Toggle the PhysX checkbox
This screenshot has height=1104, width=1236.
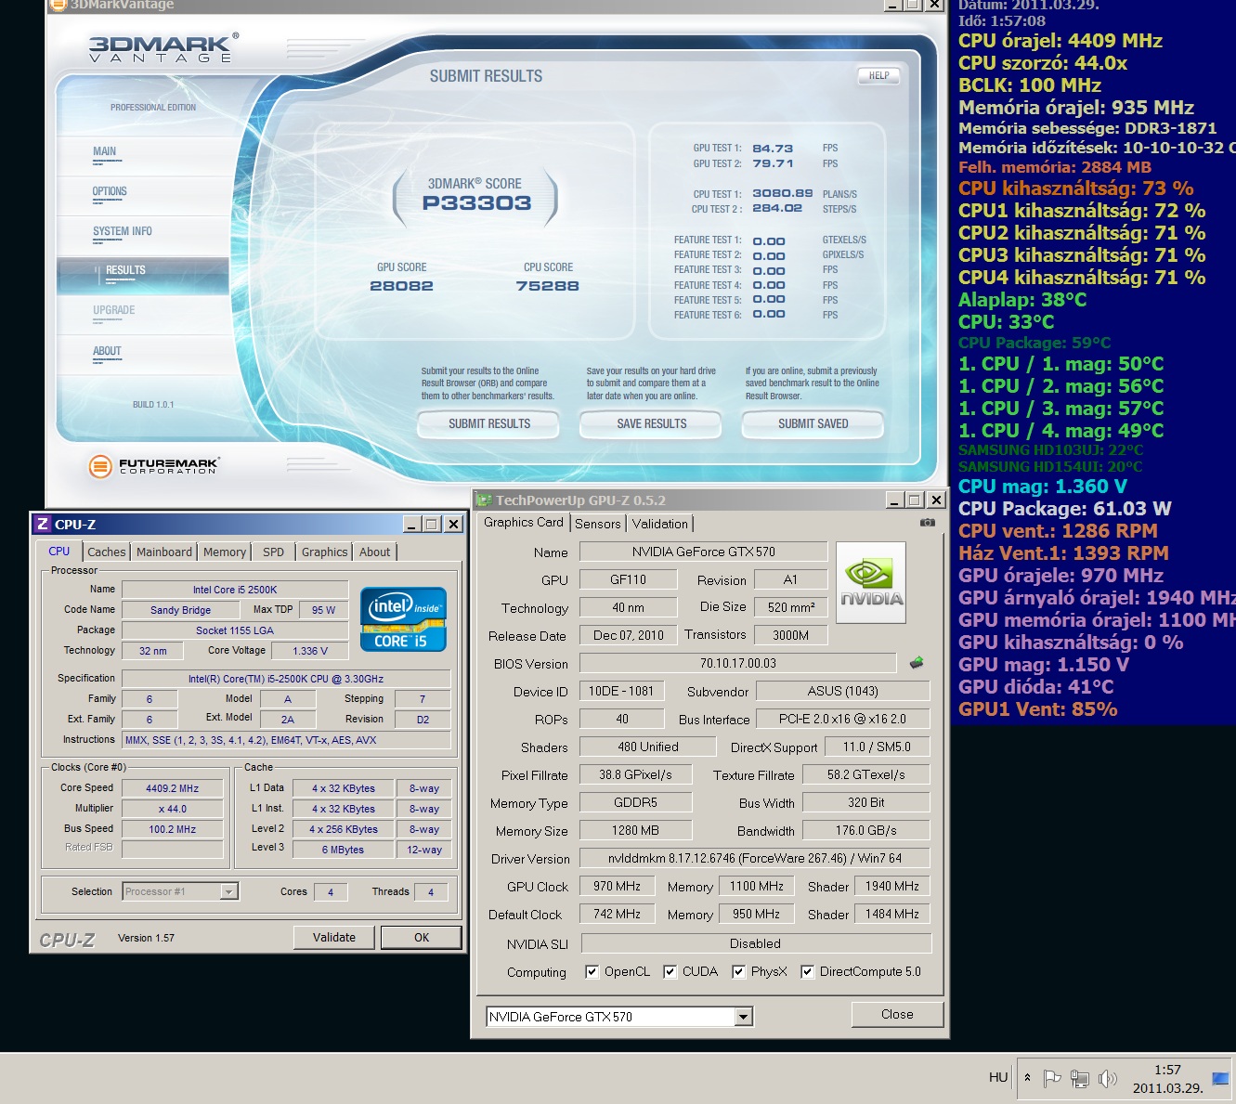[738, 971]
